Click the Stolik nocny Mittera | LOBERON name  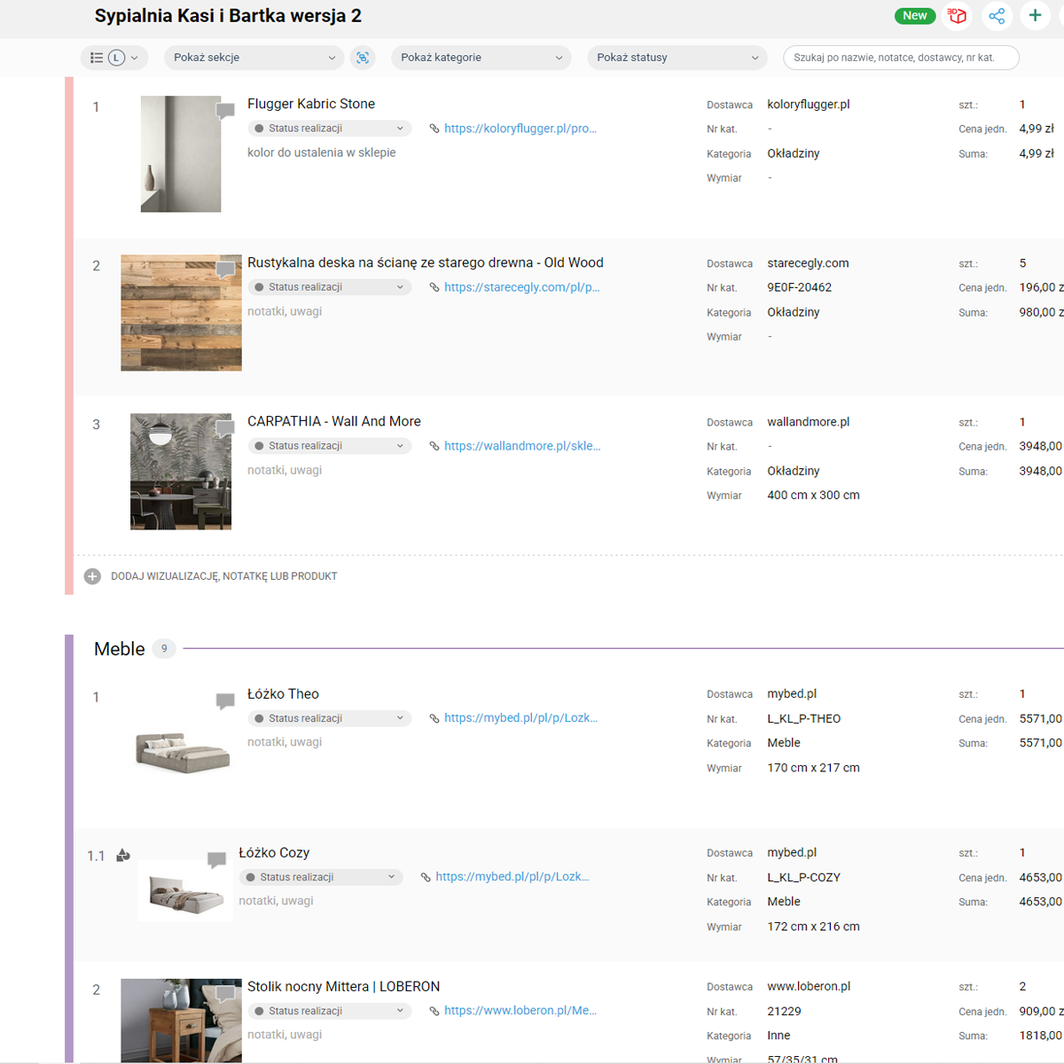tap(343, 987)
